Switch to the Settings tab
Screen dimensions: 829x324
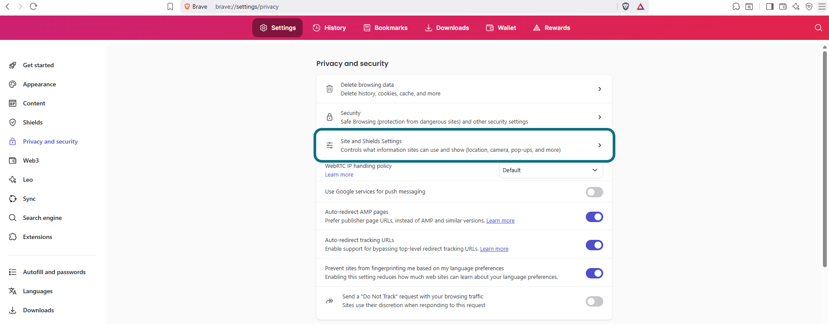point(277,28)
